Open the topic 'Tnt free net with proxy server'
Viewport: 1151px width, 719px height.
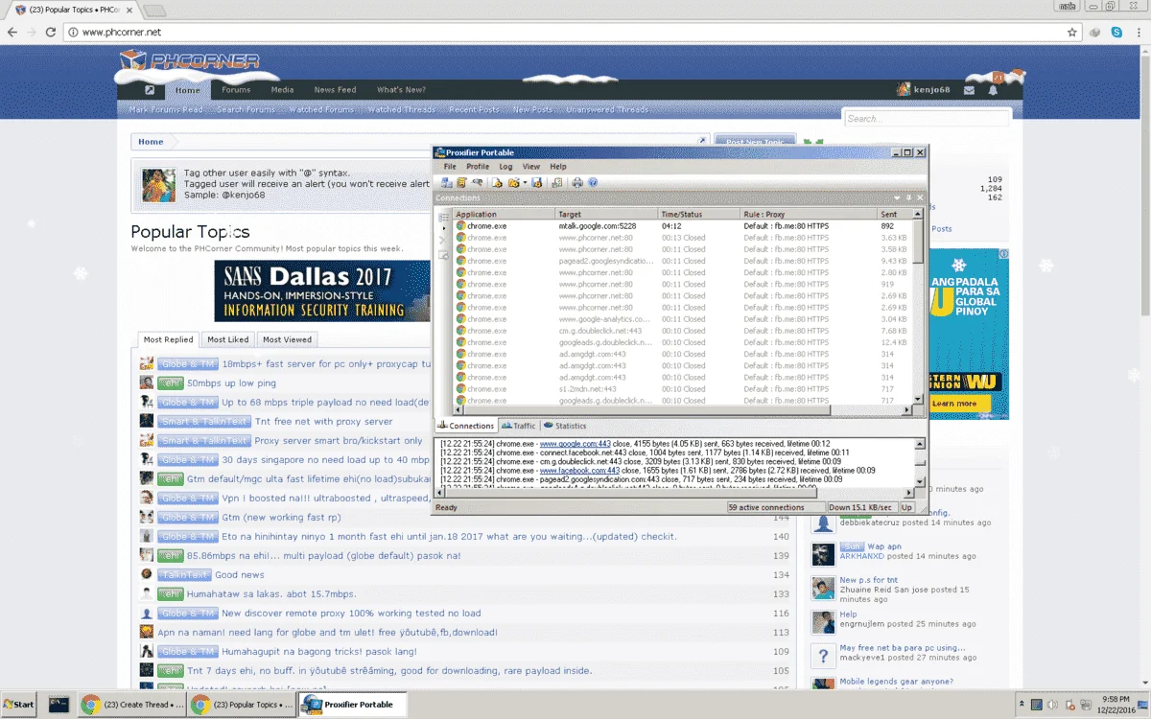click(323, 422)
